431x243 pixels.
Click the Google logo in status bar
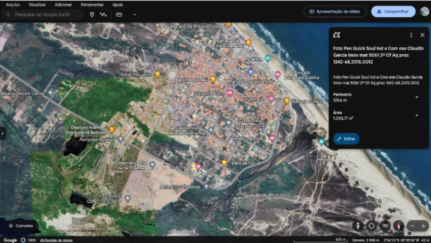click(x=10, y=240)
